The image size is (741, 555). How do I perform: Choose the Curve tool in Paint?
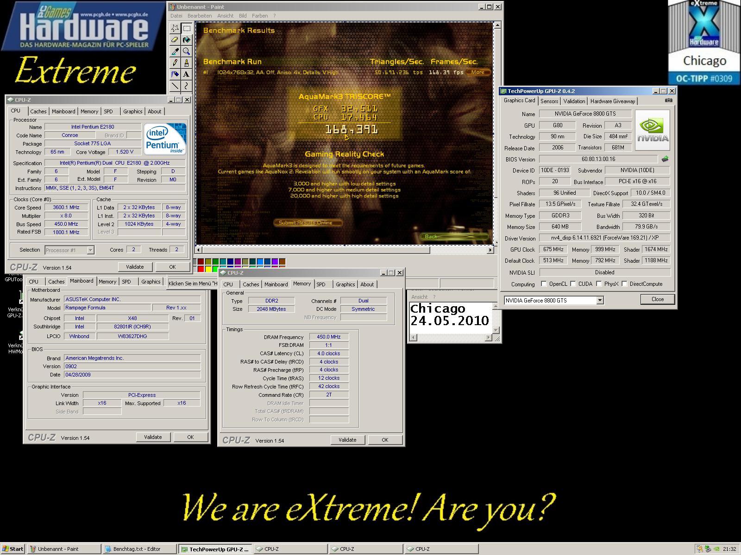pos(187,86)
